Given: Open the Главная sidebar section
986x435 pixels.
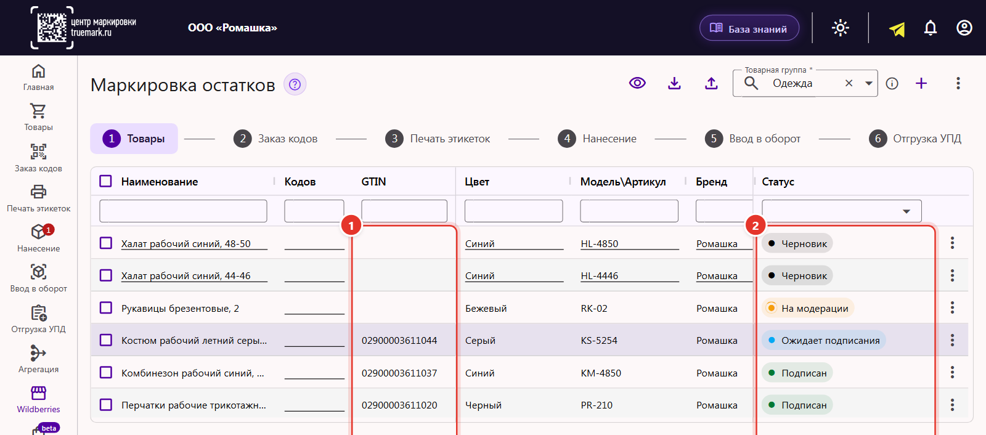Looking at the screenshot, I should tap(38, 78).
